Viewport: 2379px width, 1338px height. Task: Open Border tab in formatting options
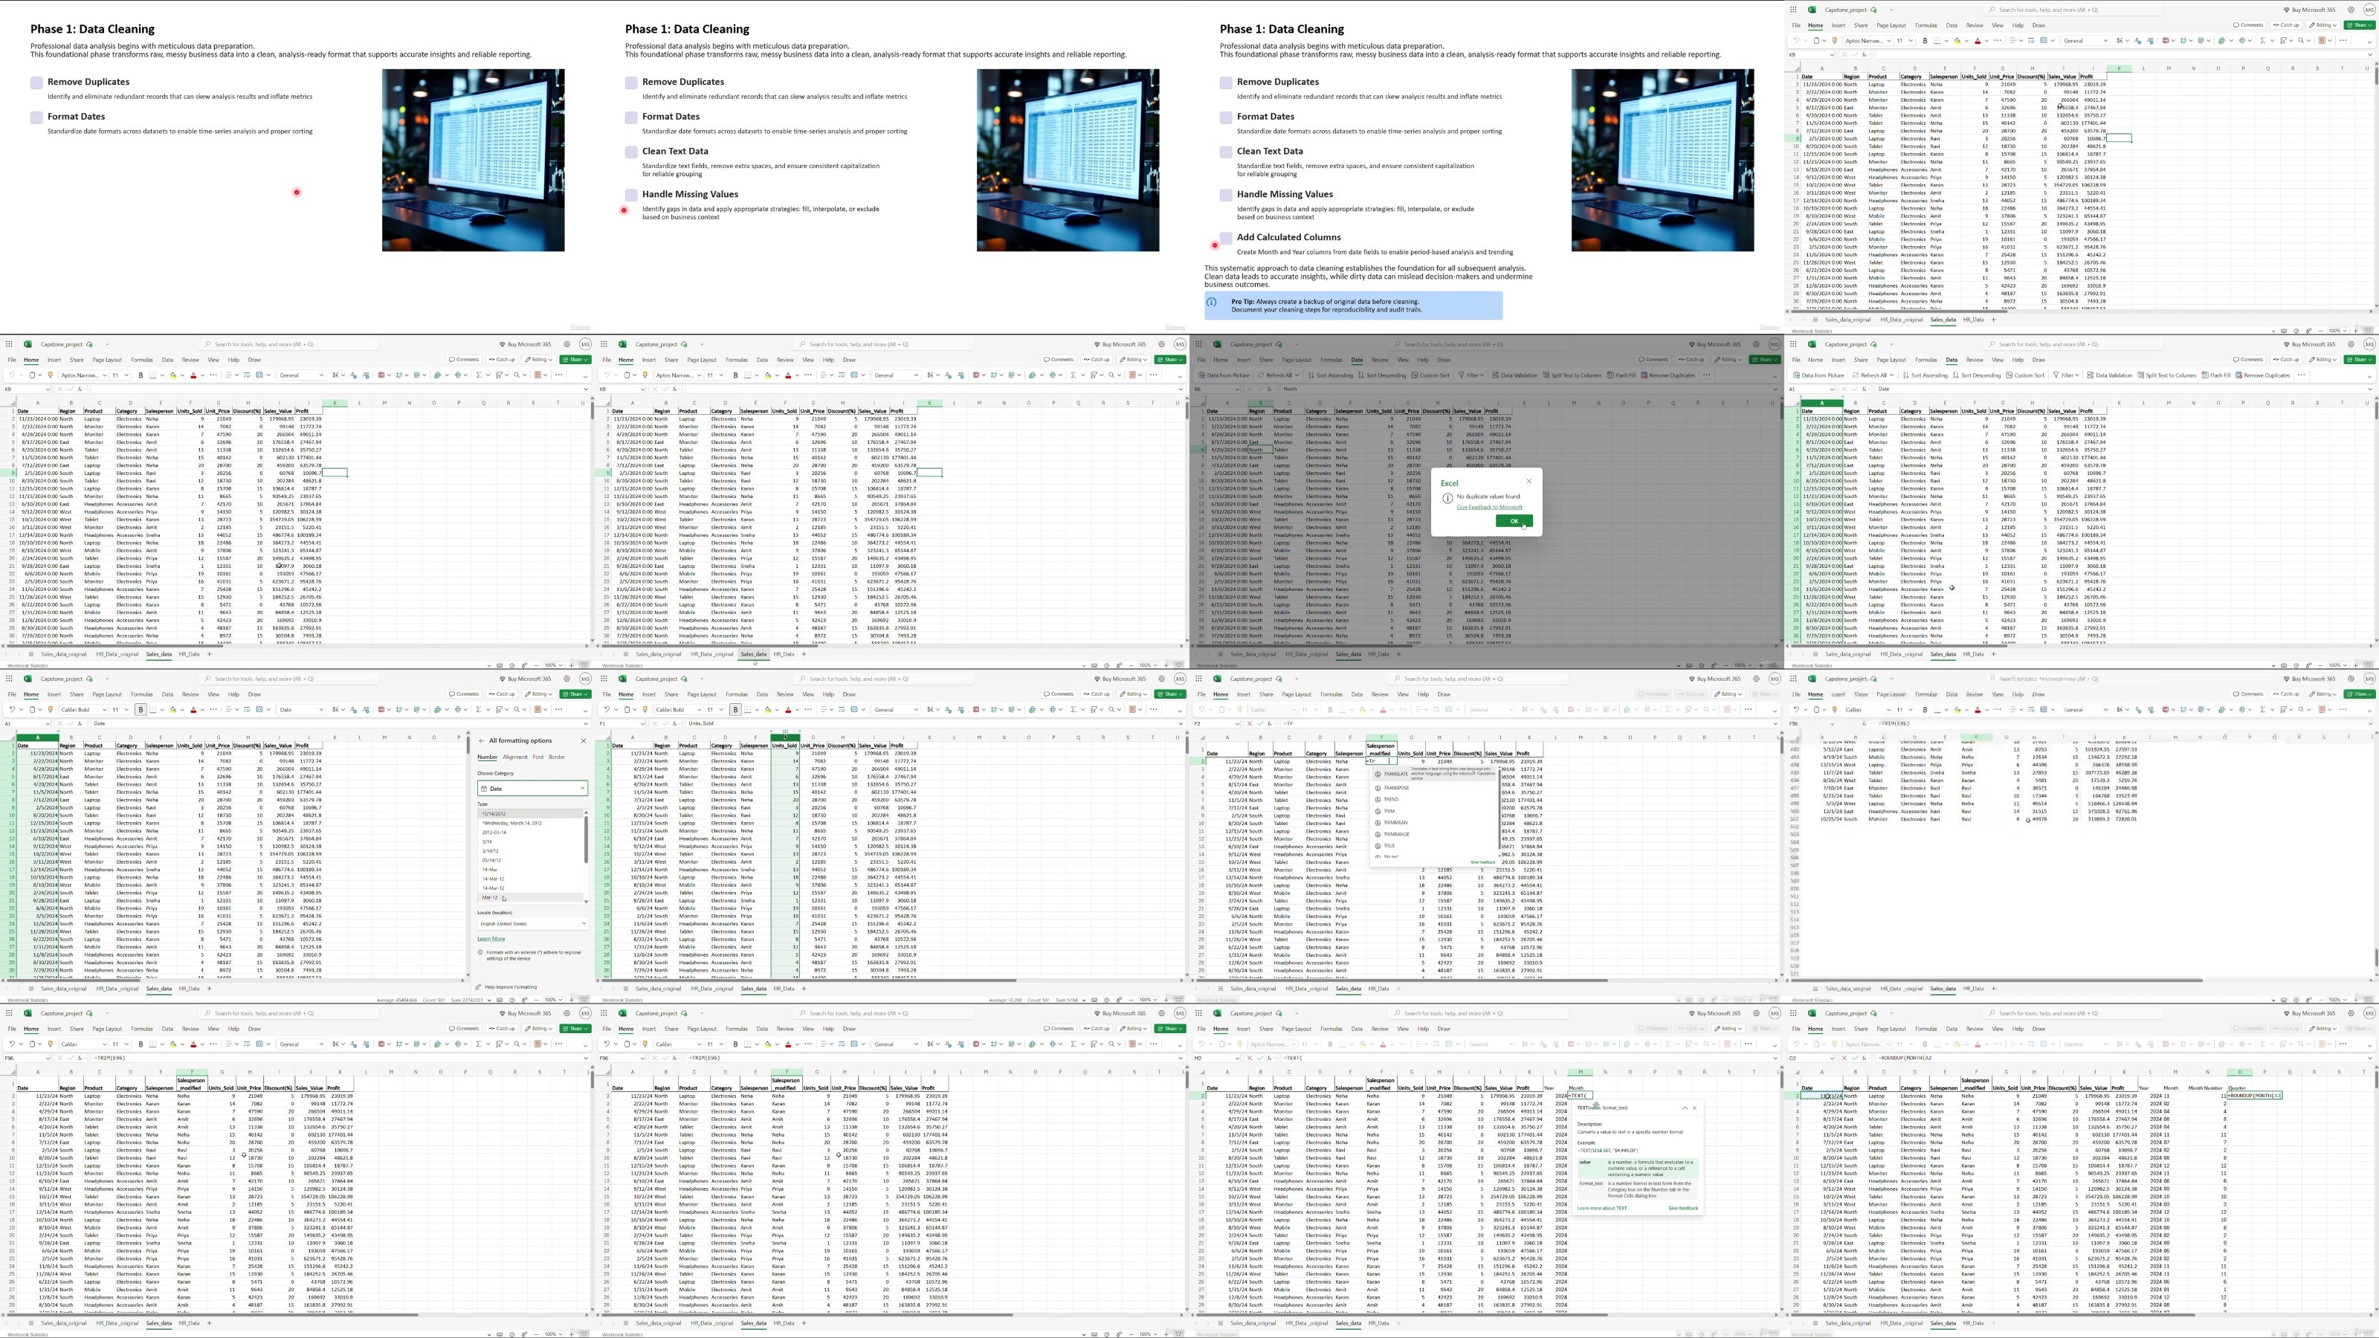pyautogui.click(x=556, y=757)
